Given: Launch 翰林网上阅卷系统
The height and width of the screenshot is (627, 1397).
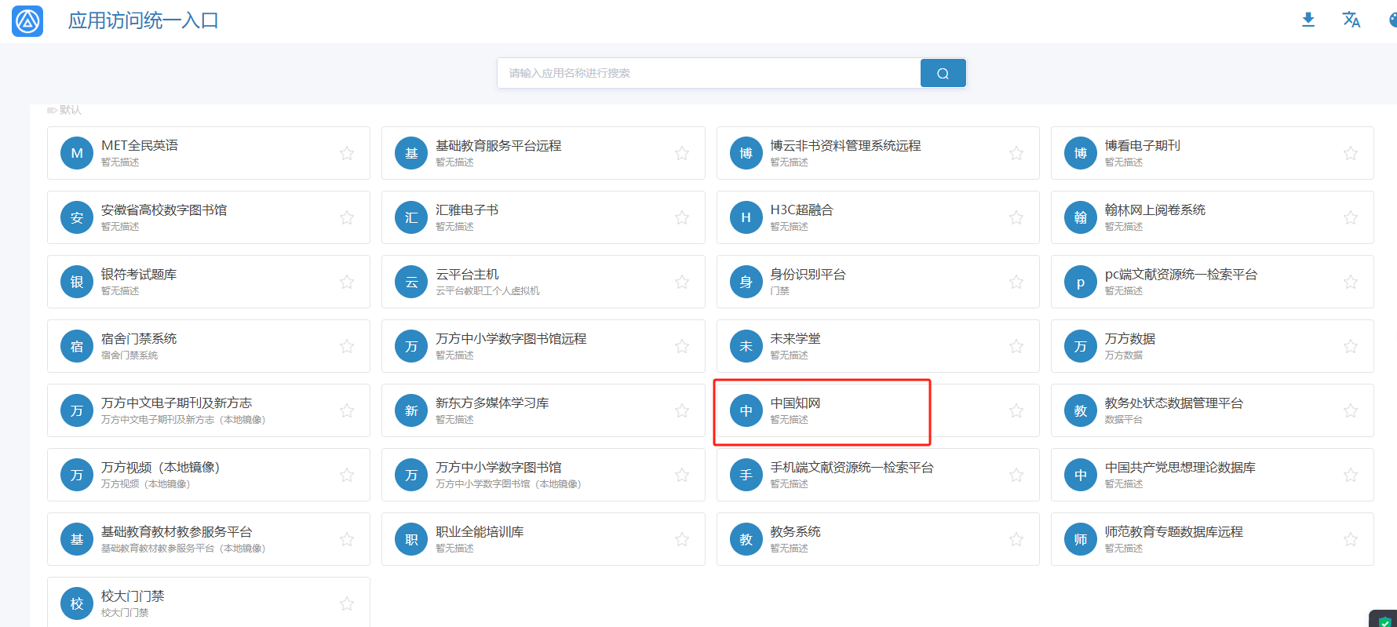Looking at the screenshot, I should [x=1154, y=210].
